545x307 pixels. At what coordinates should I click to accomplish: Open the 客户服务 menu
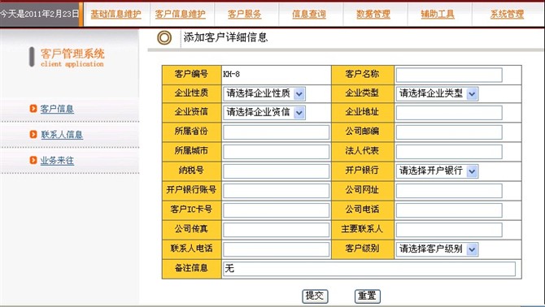coord(245,15)
